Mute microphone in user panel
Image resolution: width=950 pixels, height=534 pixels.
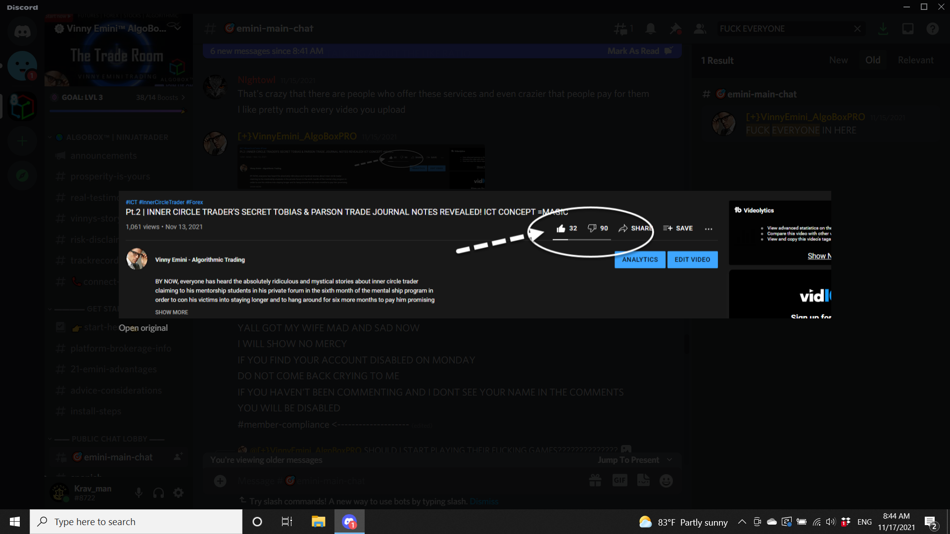pos(139,493)
